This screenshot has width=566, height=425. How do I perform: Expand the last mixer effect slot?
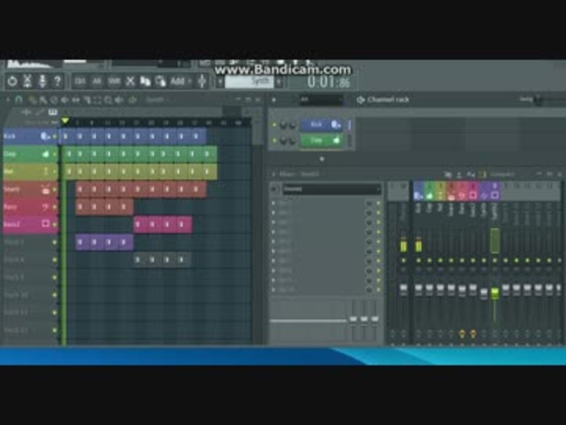coord(273,290)
